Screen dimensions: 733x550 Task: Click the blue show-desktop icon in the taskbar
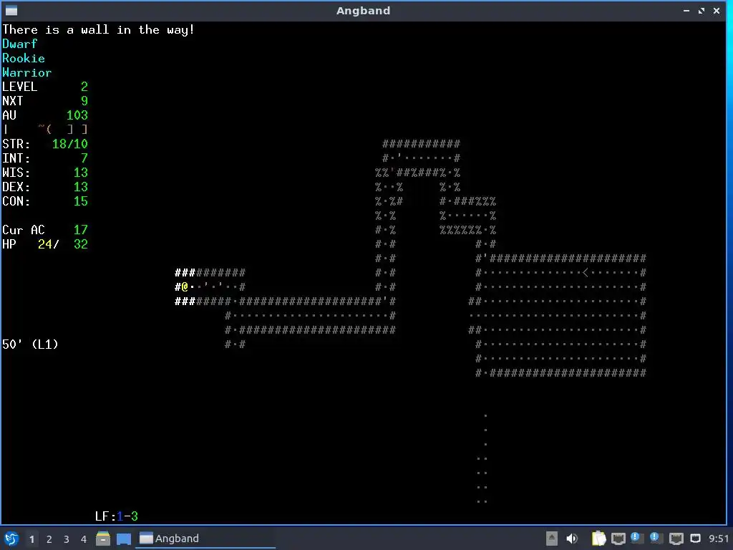tap(123, 539)
